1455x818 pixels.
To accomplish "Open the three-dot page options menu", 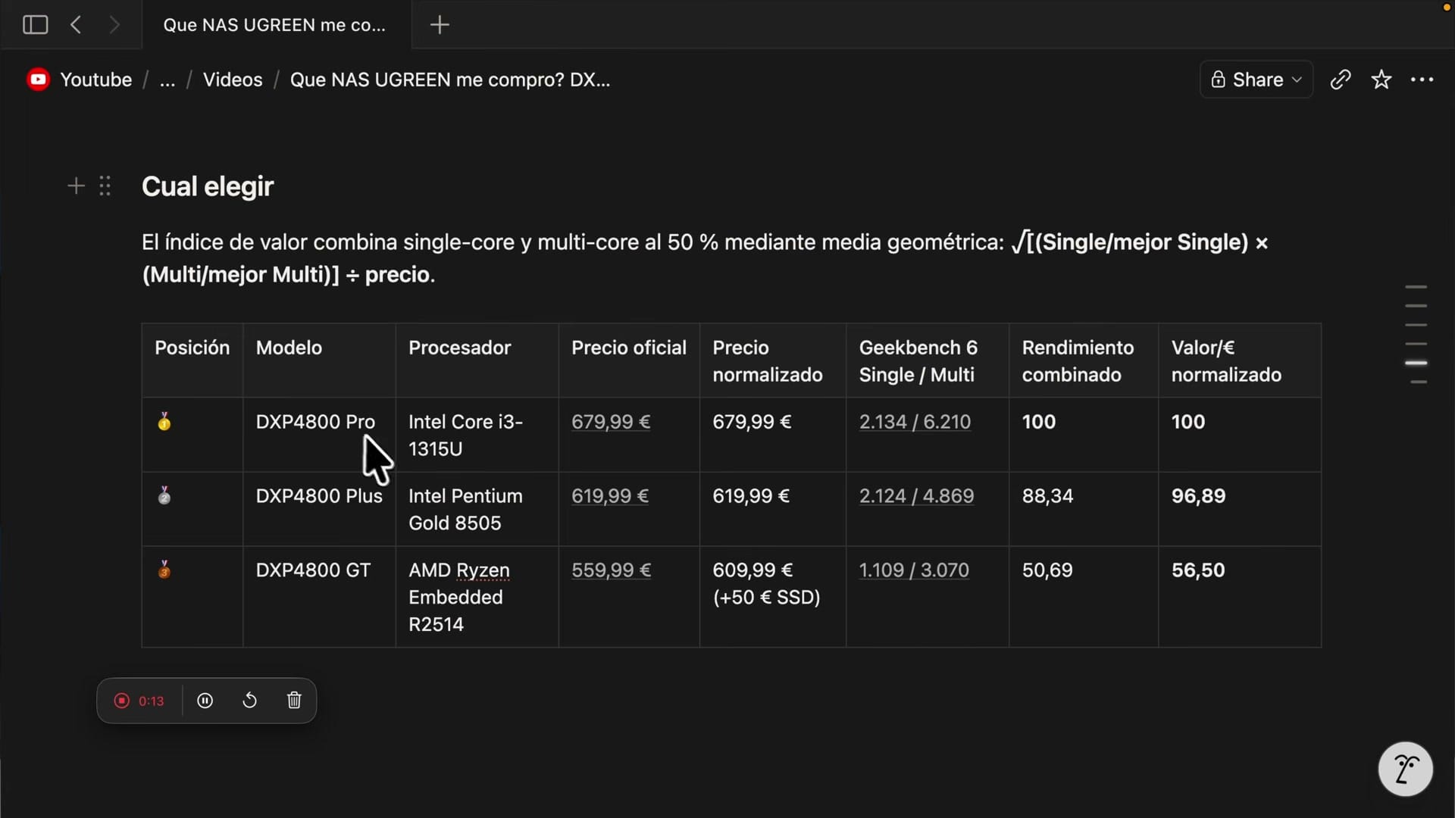I will (x=1422, y=80).
